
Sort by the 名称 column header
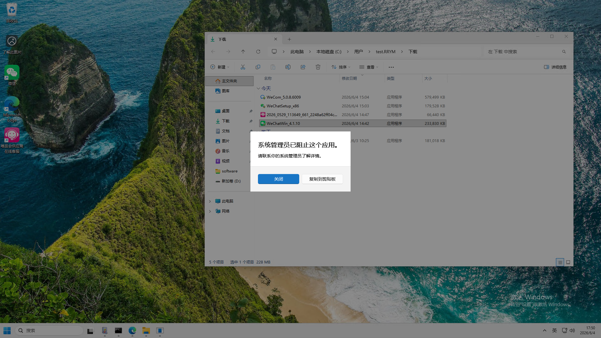[x=268, y=79]
